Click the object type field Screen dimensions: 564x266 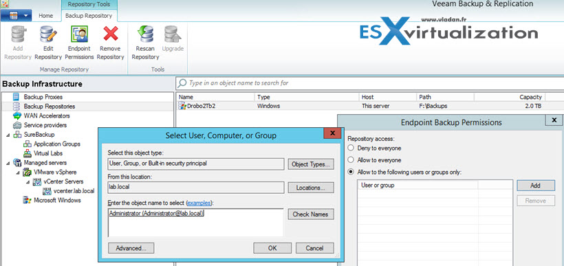[196, 164]
